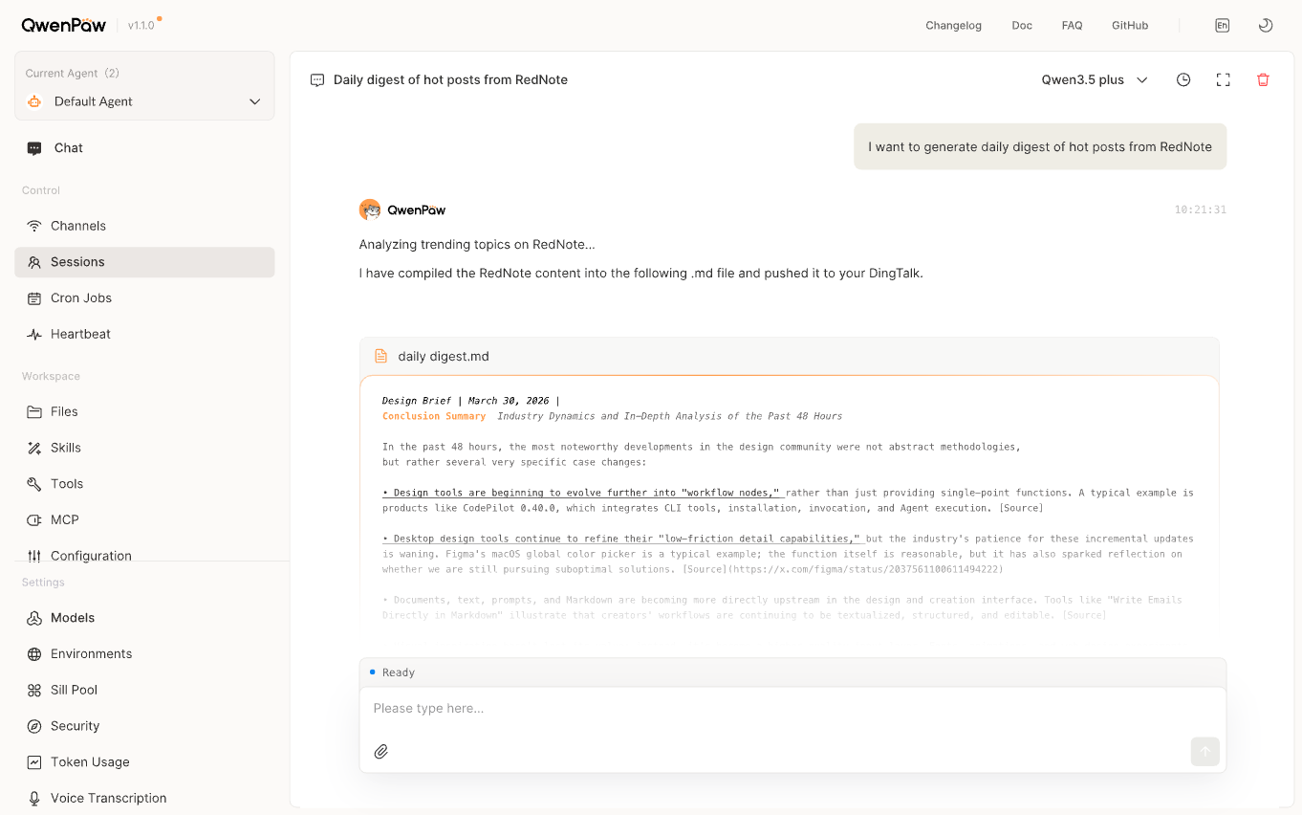Open Skills in the Workspace section

tap(144, 448)
